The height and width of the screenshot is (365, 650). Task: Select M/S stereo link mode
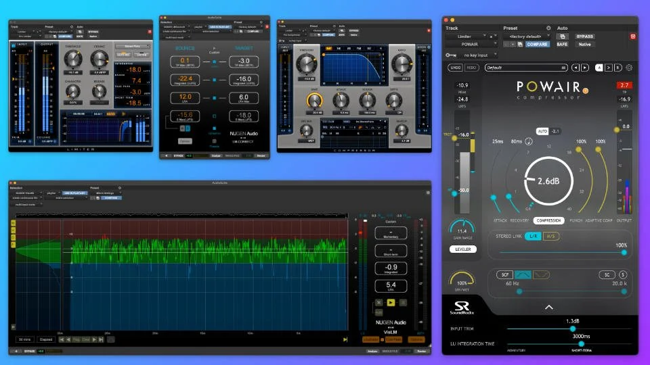tap(550, 236)
